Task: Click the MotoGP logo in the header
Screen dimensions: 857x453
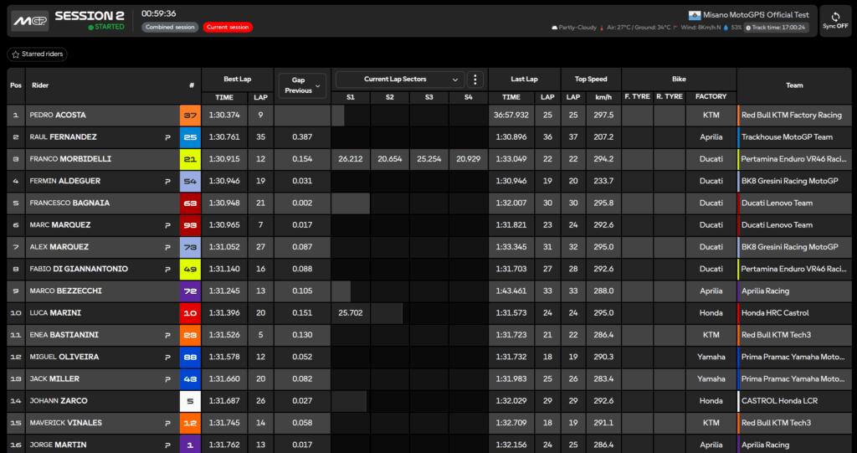Action: [29, 21]
